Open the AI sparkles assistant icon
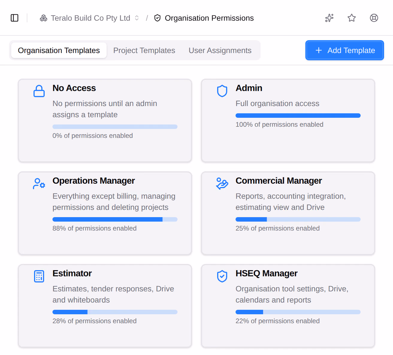Screen dimensions: 393x355 coord(329,18)
